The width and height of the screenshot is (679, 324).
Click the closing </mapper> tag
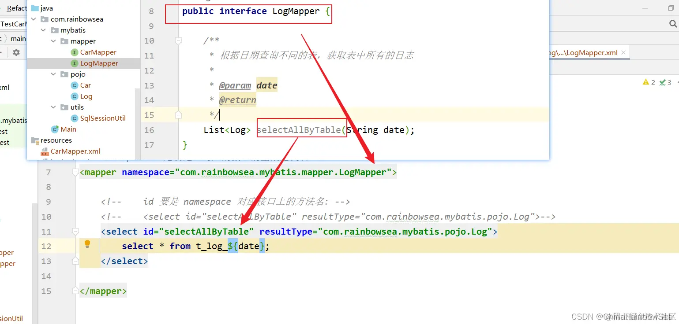pyautogui.click(x=103, y=291)
